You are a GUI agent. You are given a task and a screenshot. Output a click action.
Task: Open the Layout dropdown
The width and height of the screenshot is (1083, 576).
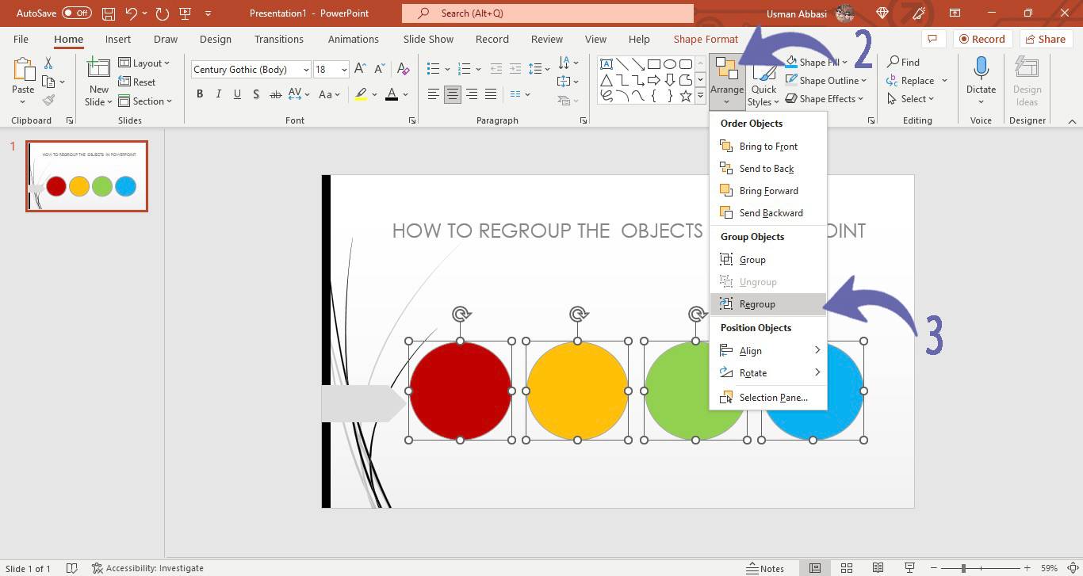pos(144,63)
